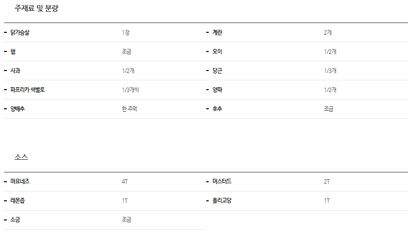411x240 pixels.
Task: Click the 한 주먹 quantity for 양배추
Action: pyautogui.click(x=129, y=109)
